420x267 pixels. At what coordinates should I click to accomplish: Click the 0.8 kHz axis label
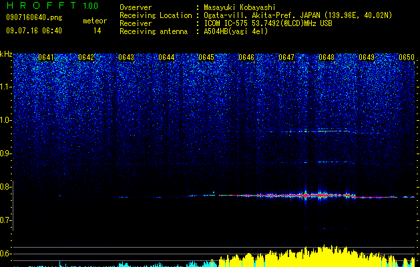(6, 187)
